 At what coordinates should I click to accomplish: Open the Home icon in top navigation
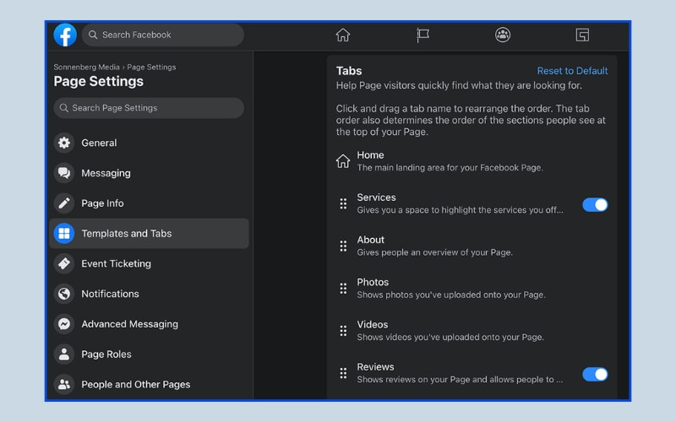point(342,35)
